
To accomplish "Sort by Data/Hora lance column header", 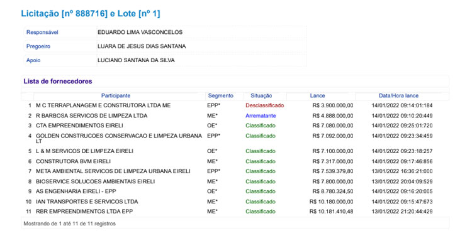I will [x=398, y=96].
